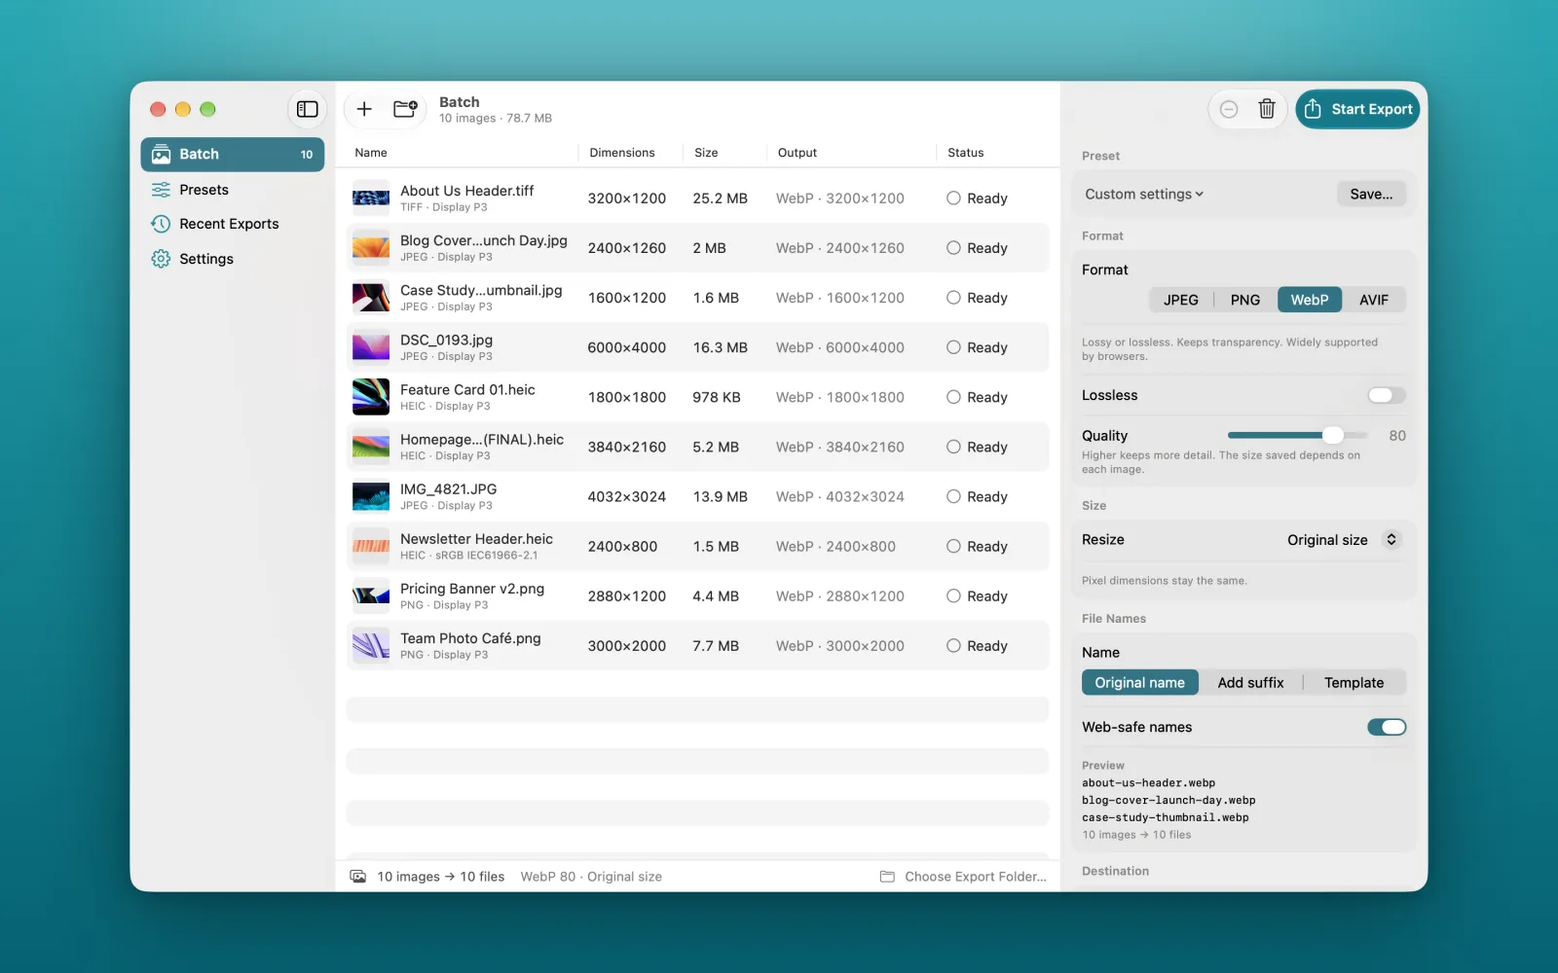The width and height of the screenshot is (1558, 973).
Task: Click the plus icon to add images
Action: click(364, 109)
